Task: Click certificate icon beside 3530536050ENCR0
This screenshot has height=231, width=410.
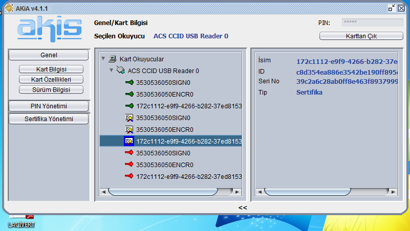Action: (130, 129)
